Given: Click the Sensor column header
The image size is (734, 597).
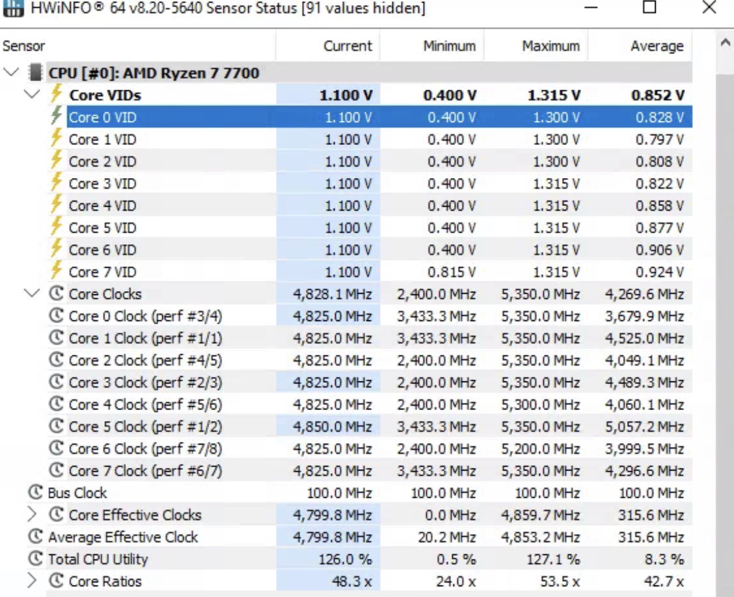Looking at the screenshot, I should click(x=137, y=46).
